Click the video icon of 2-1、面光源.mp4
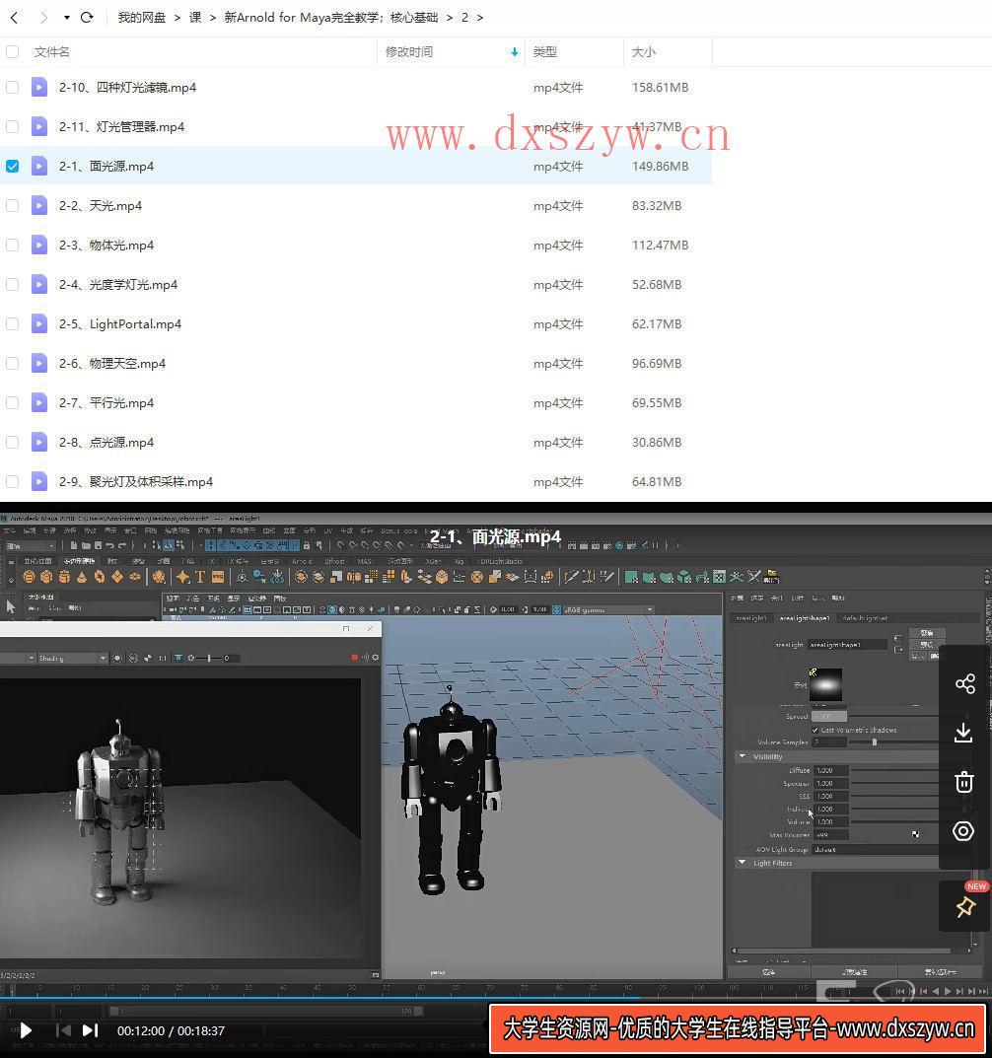 pos(39,166)
